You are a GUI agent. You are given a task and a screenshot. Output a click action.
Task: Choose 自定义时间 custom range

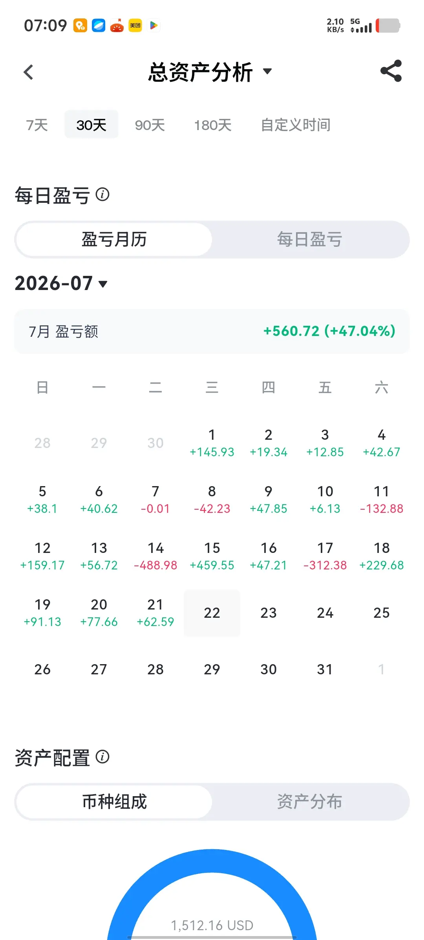click(296, 125)
